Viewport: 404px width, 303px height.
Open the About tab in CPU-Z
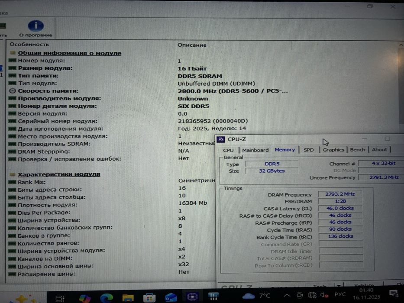pyautogui.click(x=379, y=149)
